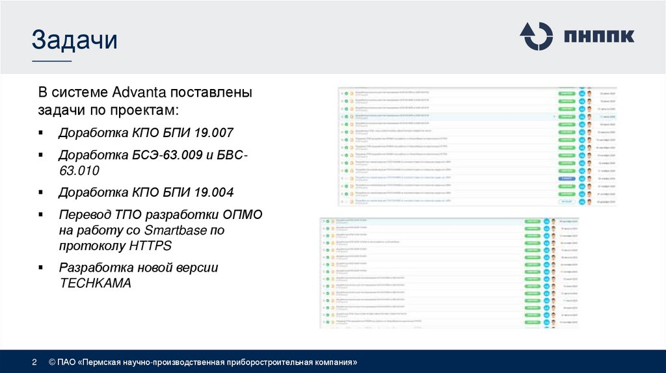Open the lower Advanta task list screenshot
The height and width of the screenshot is (373, 666).
[449, 272]
